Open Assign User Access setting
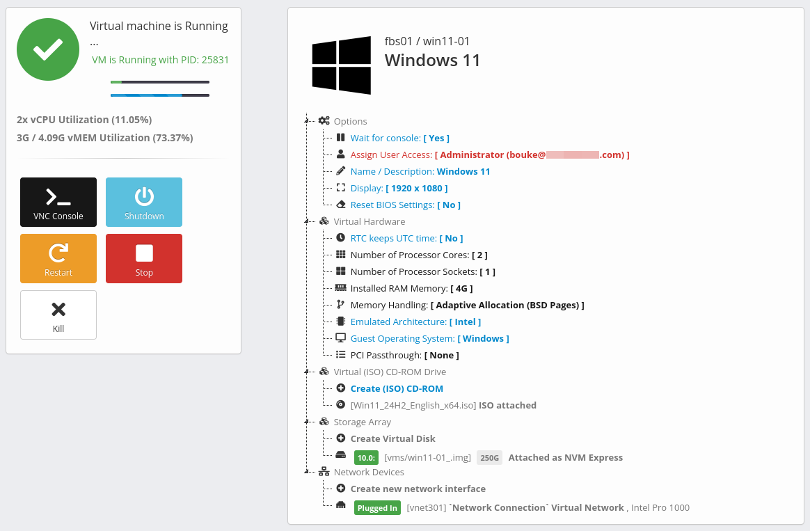This screenshot has width=810, height=531. (x=490, y=154)
